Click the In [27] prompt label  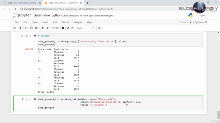25,36
